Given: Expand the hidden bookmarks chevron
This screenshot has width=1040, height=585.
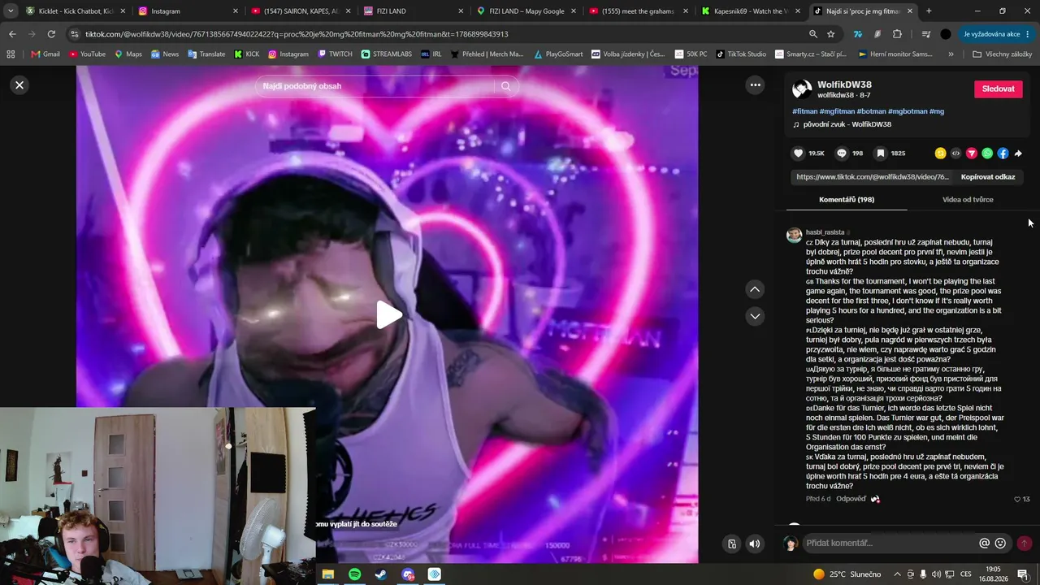Looking at the screenshot, I should tap(951, 54).
